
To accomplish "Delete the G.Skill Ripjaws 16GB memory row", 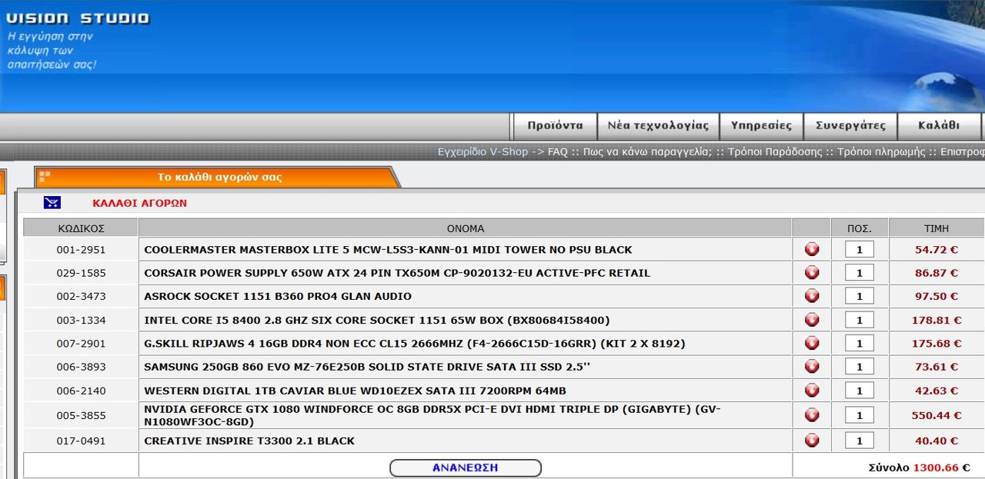I will pos(811,343).
